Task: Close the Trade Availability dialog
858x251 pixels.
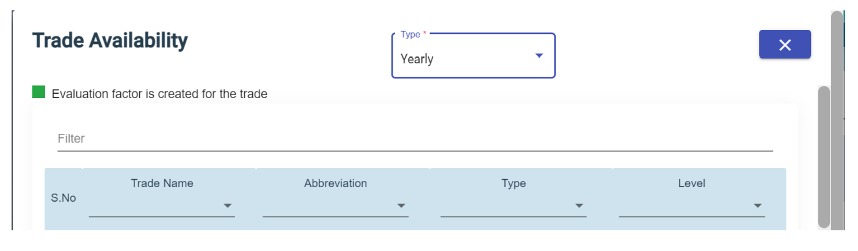Action: (x=785, y=44)
